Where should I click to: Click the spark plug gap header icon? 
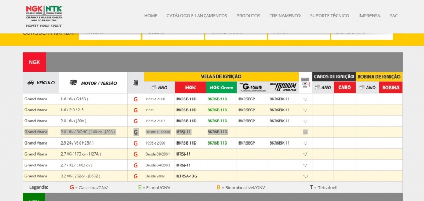click(305, 83)
